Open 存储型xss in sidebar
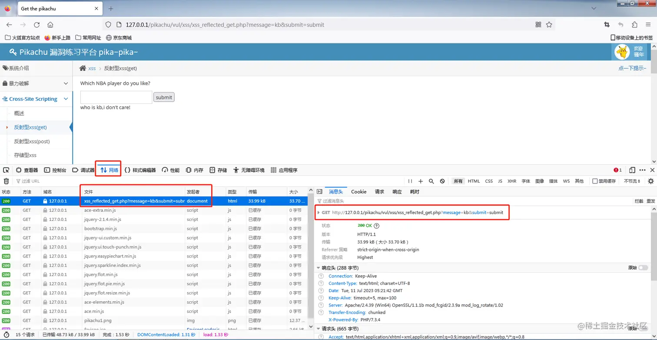The image size is (657, 340). coord(25,155)
